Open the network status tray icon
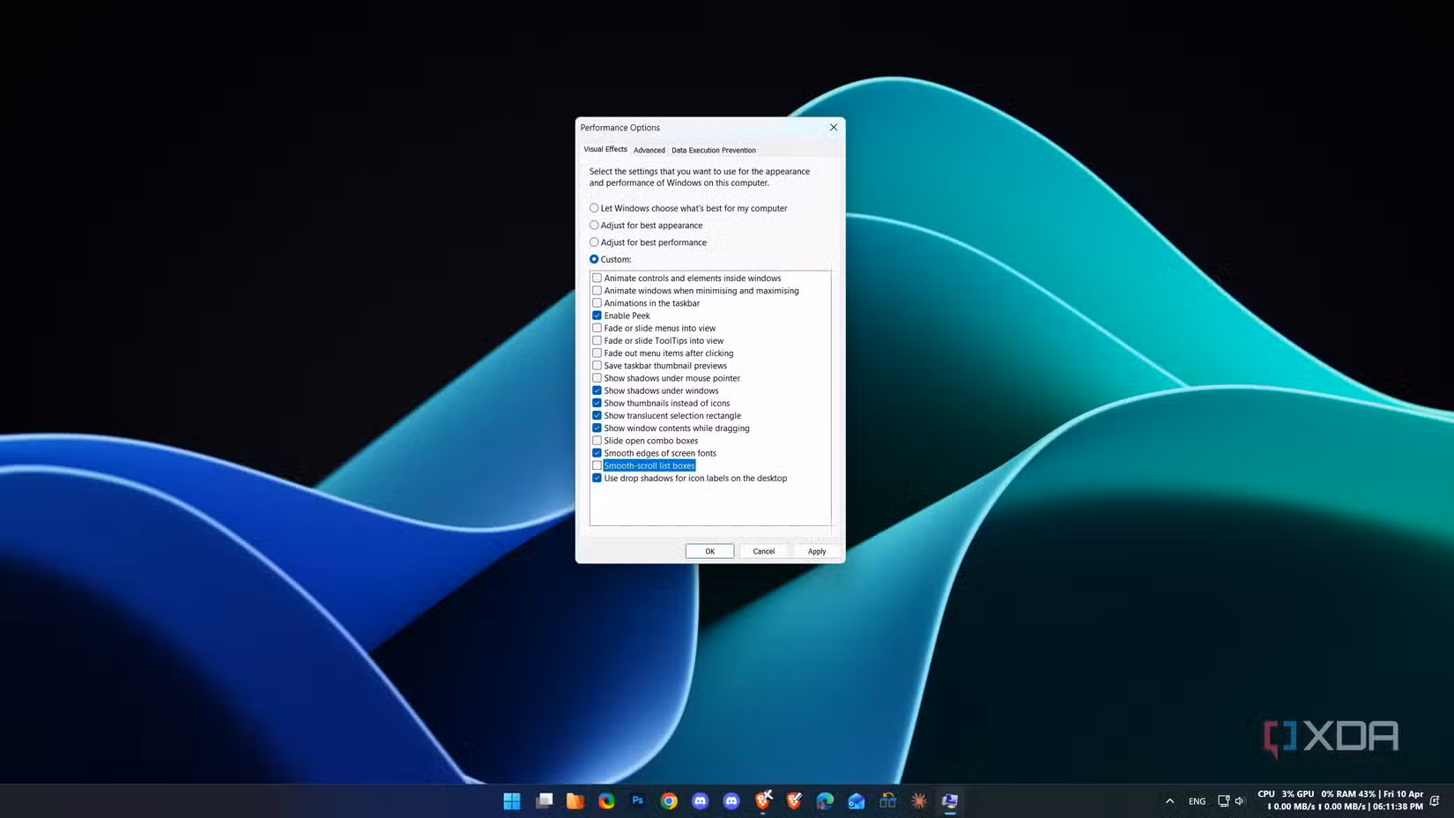Image resolution: width=1454 pixels, height=818 pixels. coord(1223,800)
